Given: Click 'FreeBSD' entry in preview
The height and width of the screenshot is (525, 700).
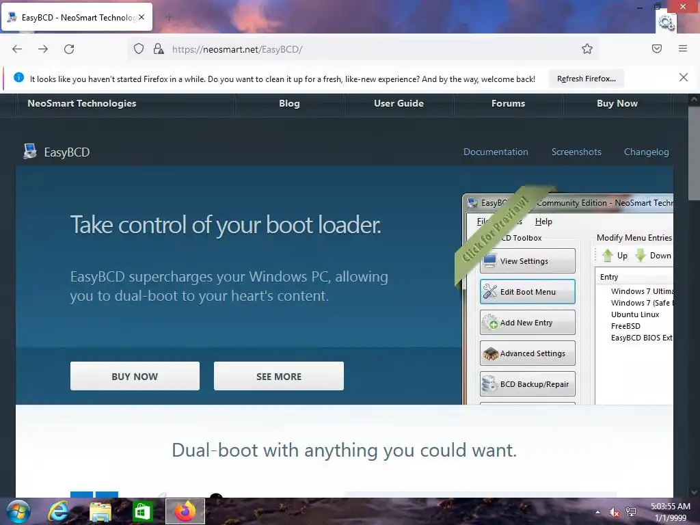Looking at the screenshot, I should [625, 326].
